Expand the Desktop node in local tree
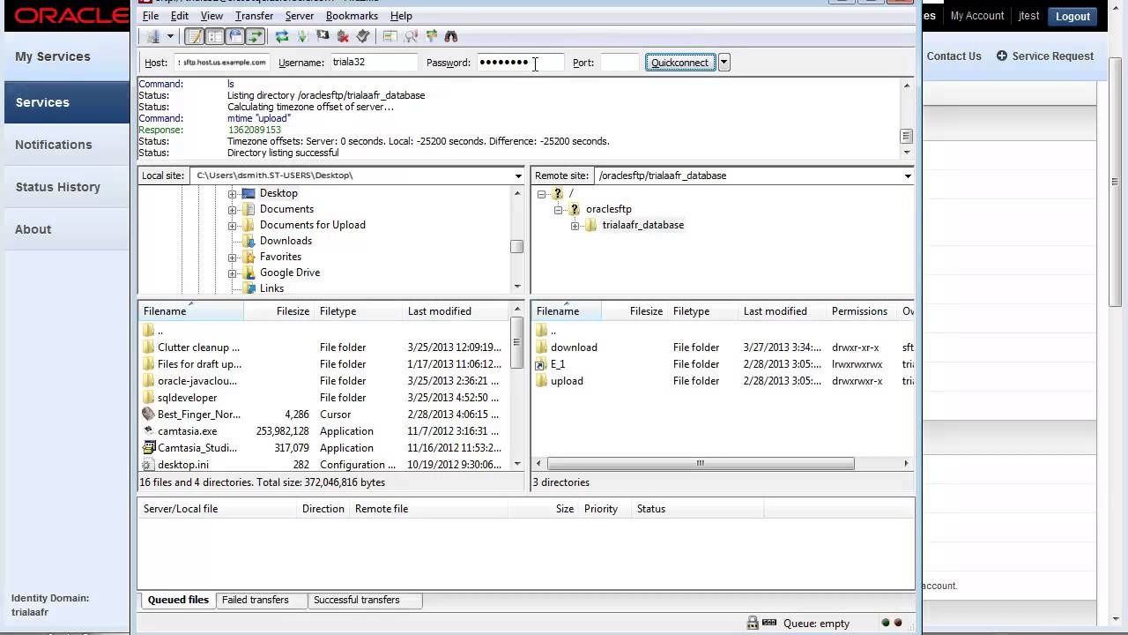 [x=233, y=193]
